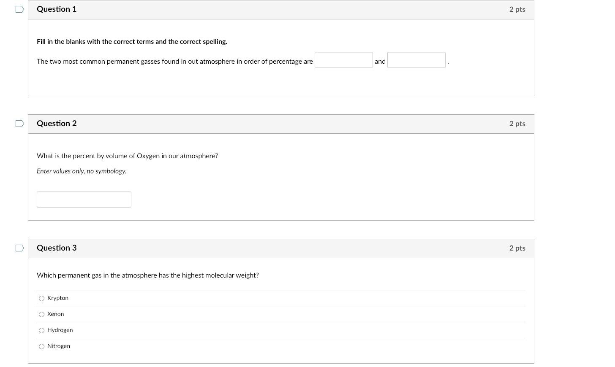This screenshot has width=615, height=367.
Task: Click the Question 3 heading
Action: pos(57,248)
